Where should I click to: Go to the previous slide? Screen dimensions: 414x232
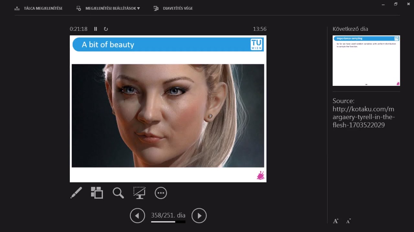point(137,216)
